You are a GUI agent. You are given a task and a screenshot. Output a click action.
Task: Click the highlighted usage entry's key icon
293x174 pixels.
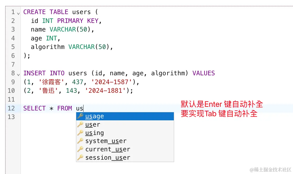(x=80, y=116)
